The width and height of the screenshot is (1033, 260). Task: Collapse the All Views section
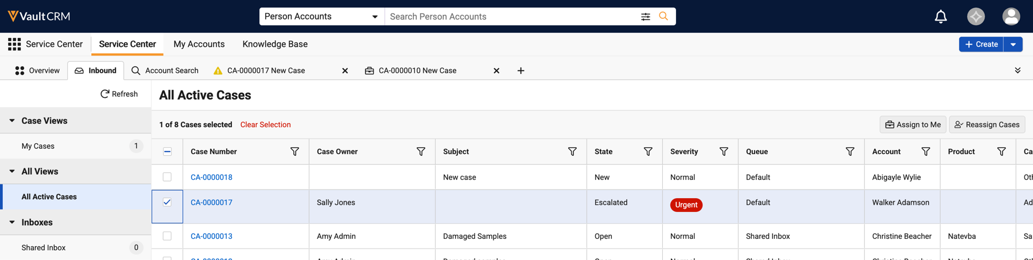[x=12, y=171]
